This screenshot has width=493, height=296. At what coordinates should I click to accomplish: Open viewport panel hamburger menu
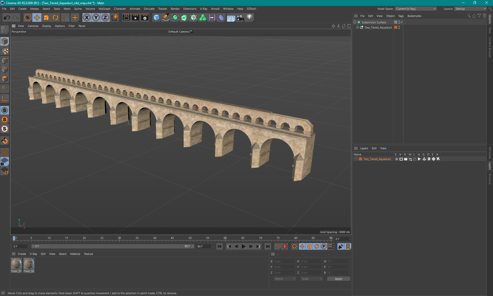(x=14, y=26)
